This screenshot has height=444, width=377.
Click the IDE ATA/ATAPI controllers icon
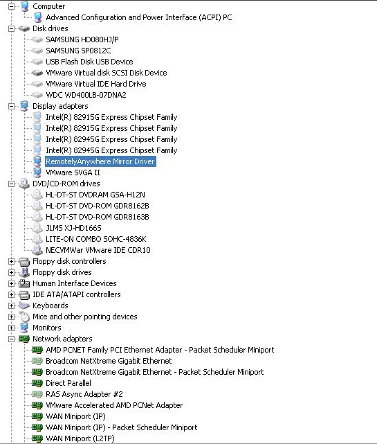24,294
